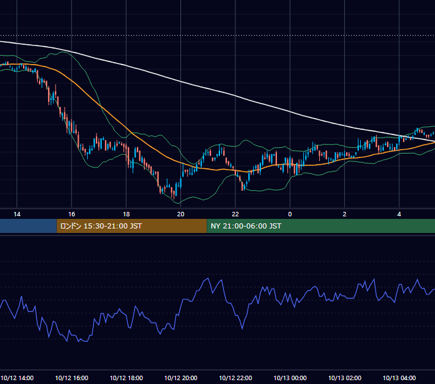Select the 22 hour label on price axis
Screen dimensions: 435x384
pos(235,214)
